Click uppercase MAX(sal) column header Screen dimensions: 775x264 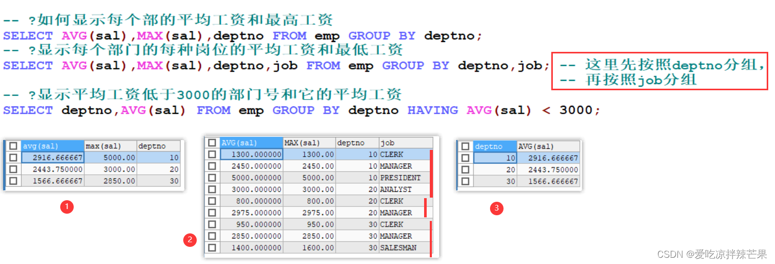click(309, 143)
